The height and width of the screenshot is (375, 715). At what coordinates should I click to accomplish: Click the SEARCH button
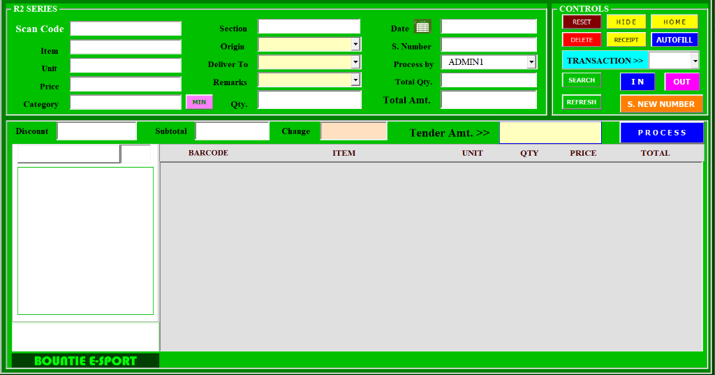[x=582, y=80]
